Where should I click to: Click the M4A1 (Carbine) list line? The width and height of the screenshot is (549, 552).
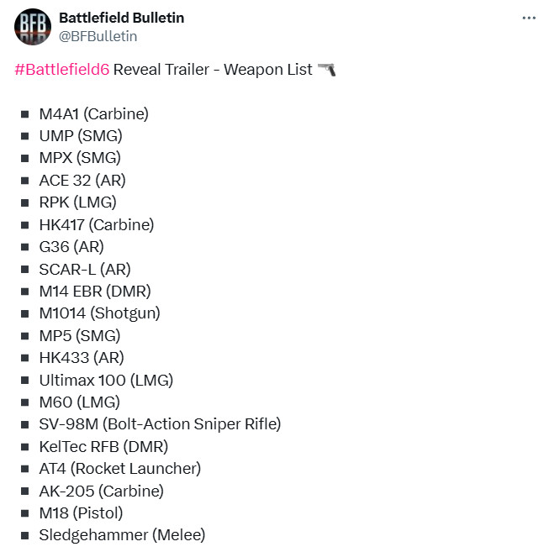(93, 114)
